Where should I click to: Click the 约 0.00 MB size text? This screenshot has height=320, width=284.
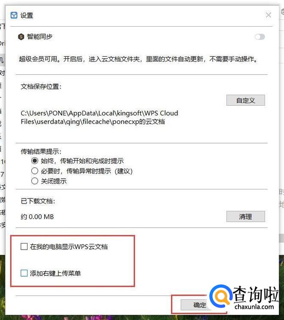click(37, 217)
